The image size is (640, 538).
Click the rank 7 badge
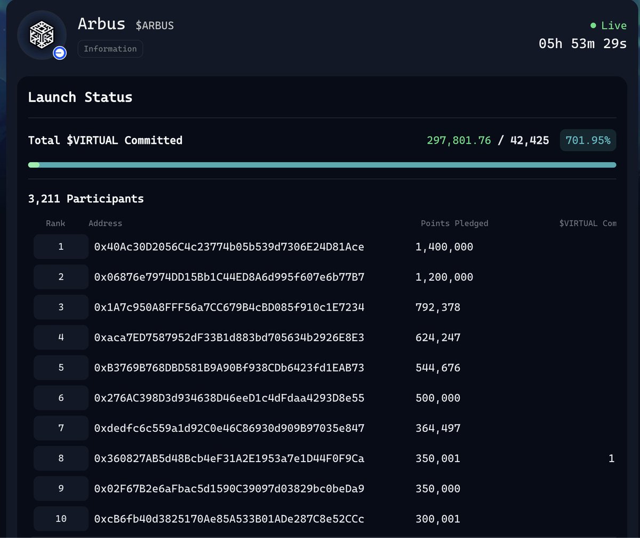pos(61,428)
